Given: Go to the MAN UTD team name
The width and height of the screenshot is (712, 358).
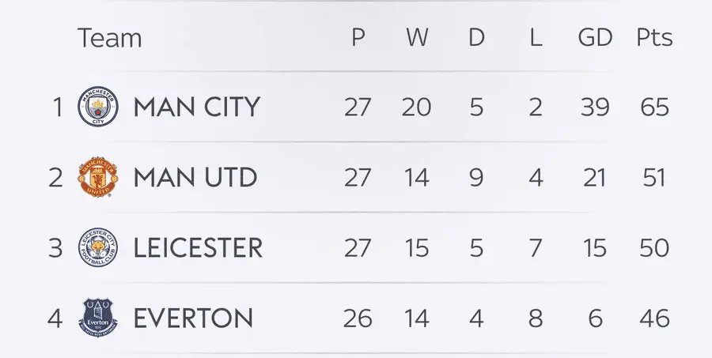Looking at the screenshot, I should point(195,178).
